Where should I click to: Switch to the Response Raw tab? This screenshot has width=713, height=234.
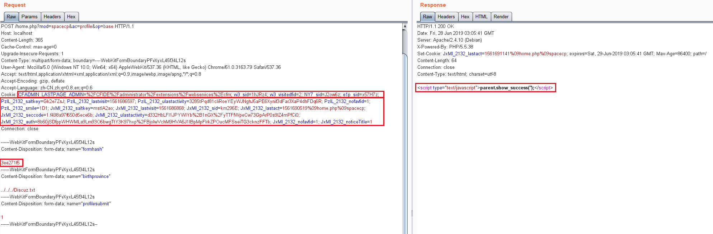(x=427, y=17)
